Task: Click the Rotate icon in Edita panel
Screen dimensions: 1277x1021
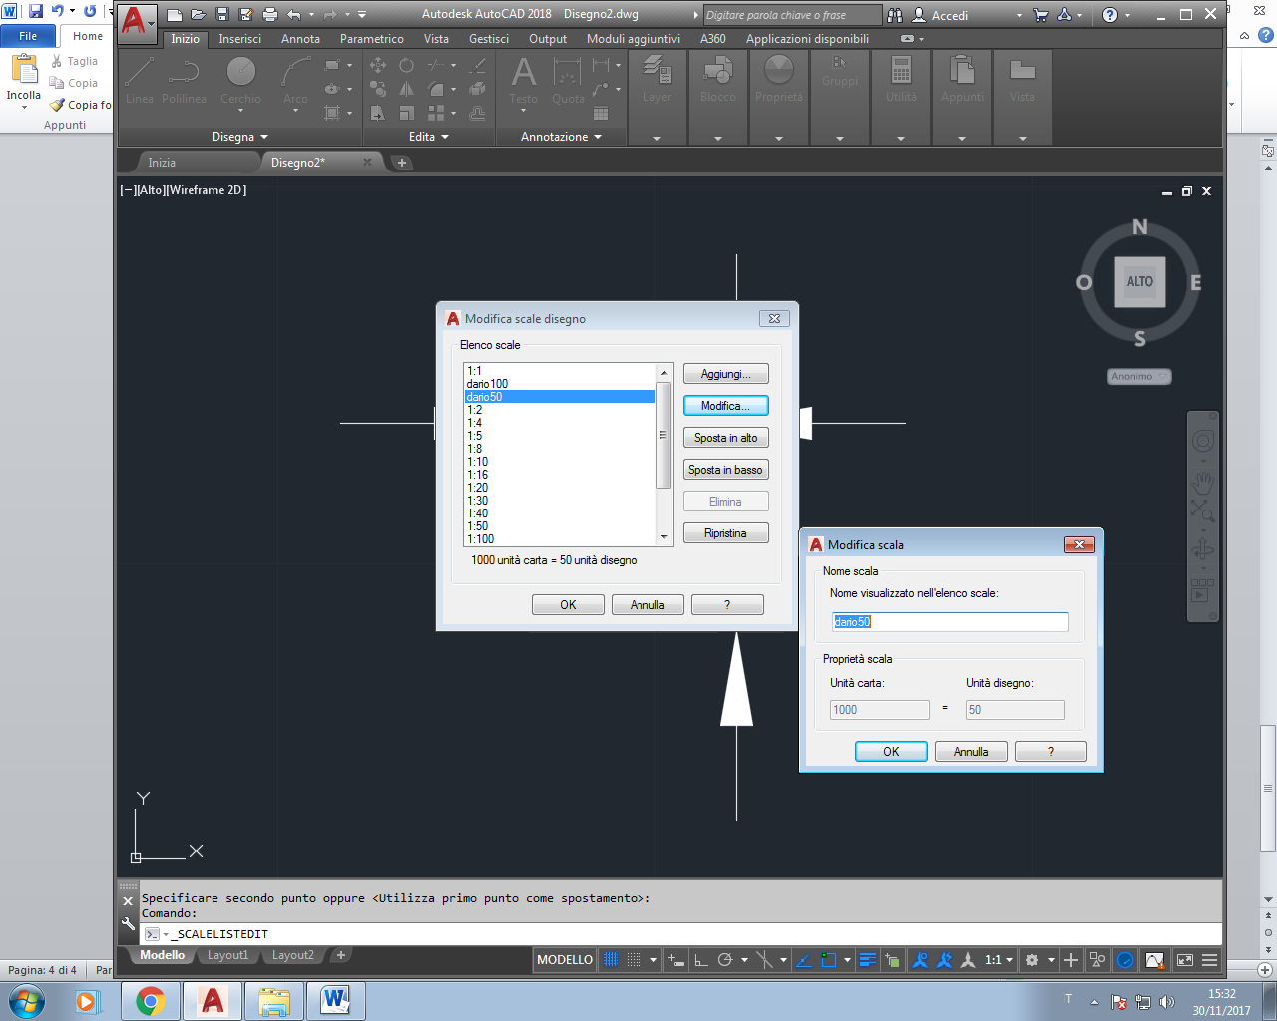Action: [406, 65]
